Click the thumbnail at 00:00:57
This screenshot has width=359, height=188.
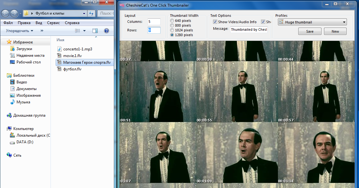tap(316, 92)
